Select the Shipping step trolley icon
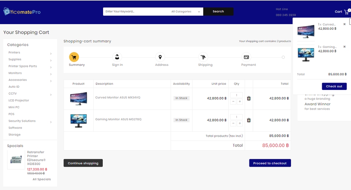Viewport: 351px width, 190px height. click(x=203, y=57)
